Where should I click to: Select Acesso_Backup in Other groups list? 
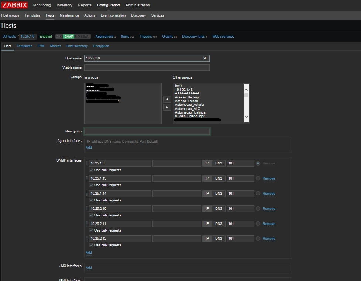pyautogui.click(x=187, y=97)
